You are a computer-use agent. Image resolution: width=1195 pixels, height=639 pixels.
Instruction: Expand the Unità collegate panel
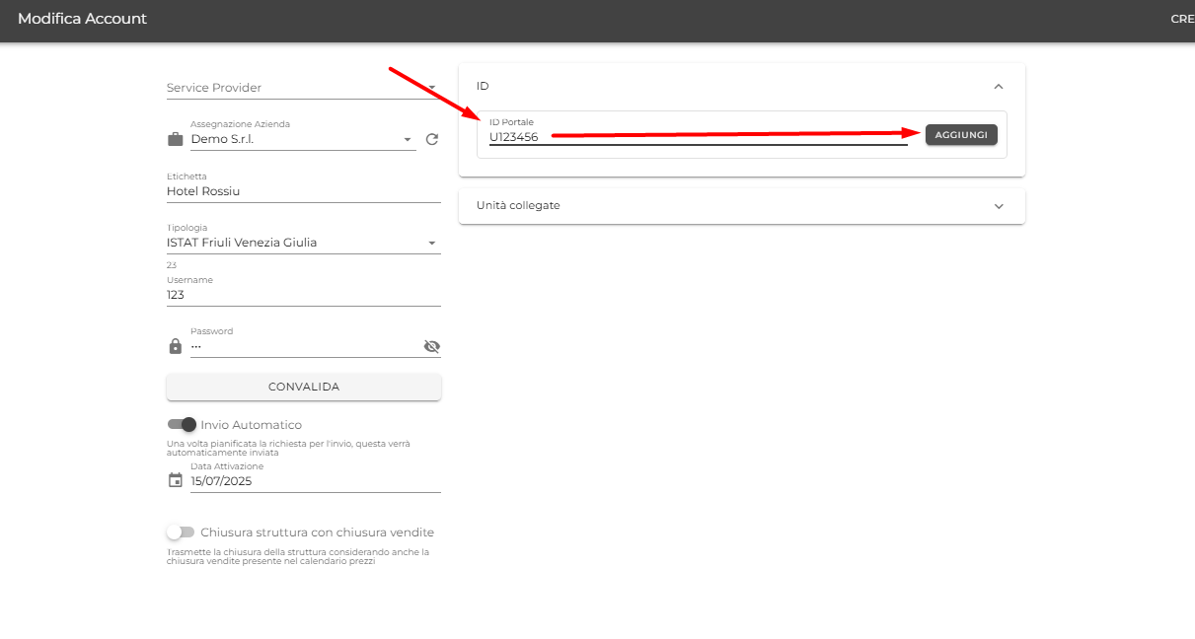999,206
